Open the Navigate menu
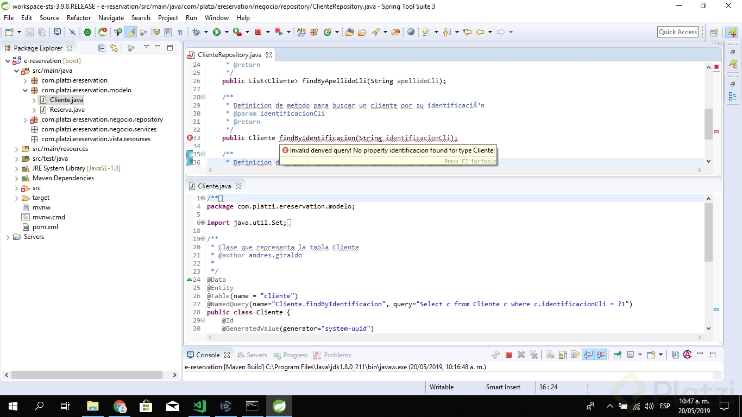742x417 pixels. click(111, 18)
